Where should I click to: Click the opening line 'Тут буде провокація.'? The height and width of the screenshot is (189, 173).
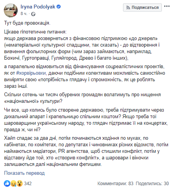[27, 23]
